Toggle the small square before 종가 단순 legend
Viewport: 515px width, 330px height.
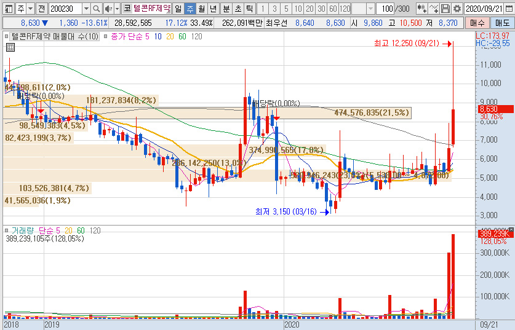(105, 36)
